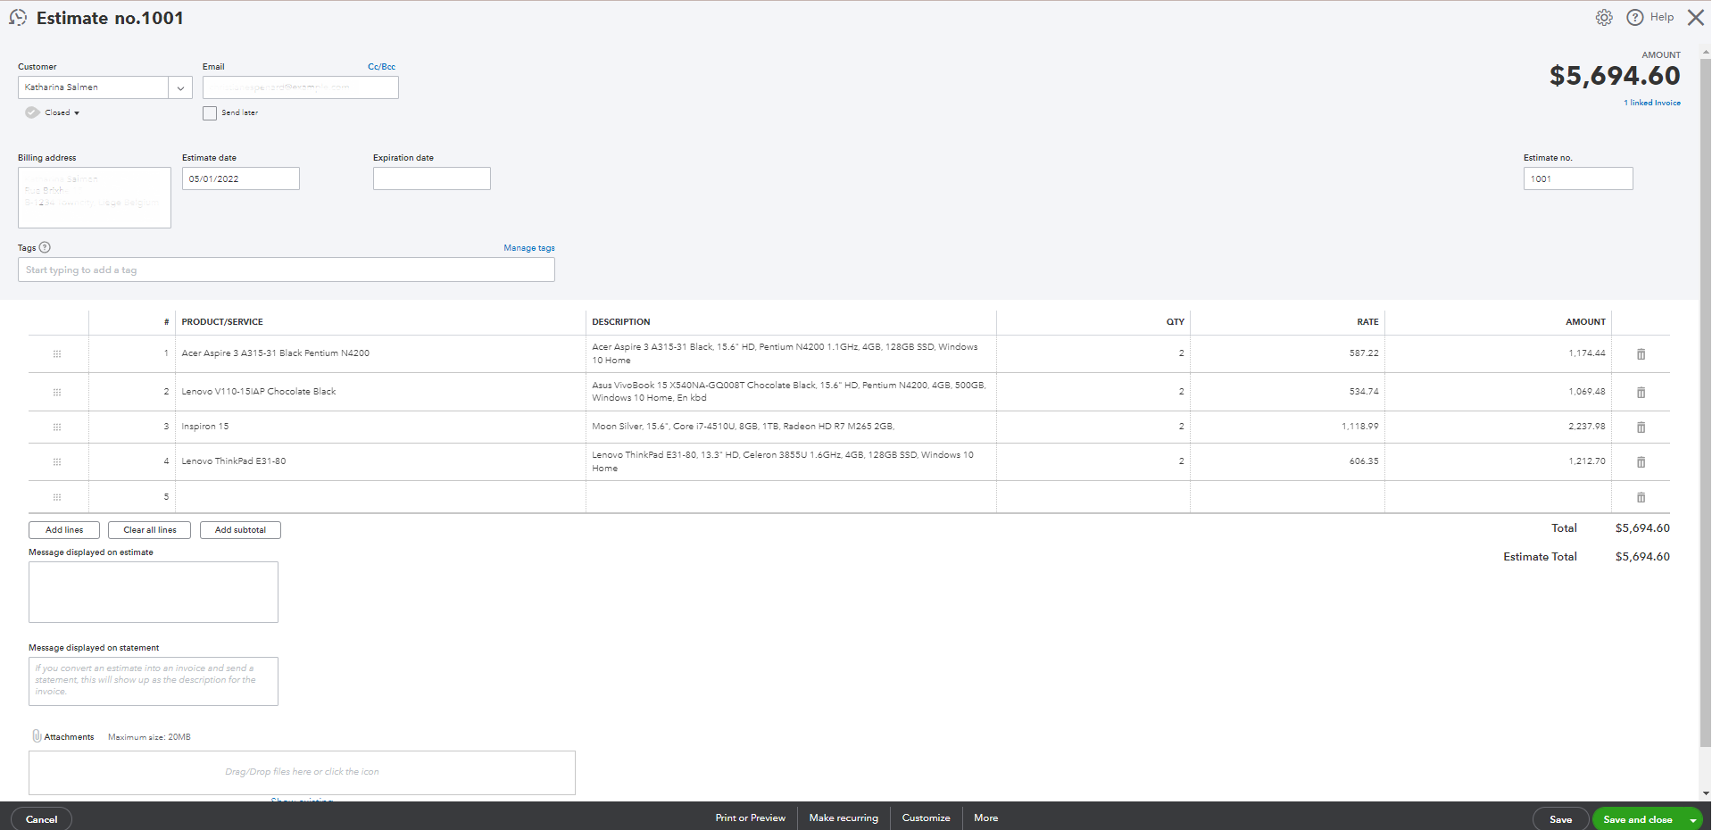Image resolution: width=1712 pixels, height=830 pixels.
Task: Delete line 3 Inspiron 15 with trash icon
Action: coord(1641,427)
